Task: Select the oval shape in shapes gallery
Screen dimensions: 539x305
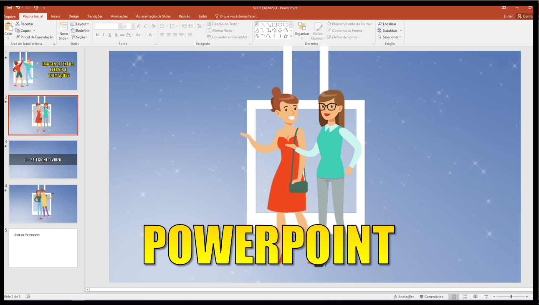Action: pos(280,25)
